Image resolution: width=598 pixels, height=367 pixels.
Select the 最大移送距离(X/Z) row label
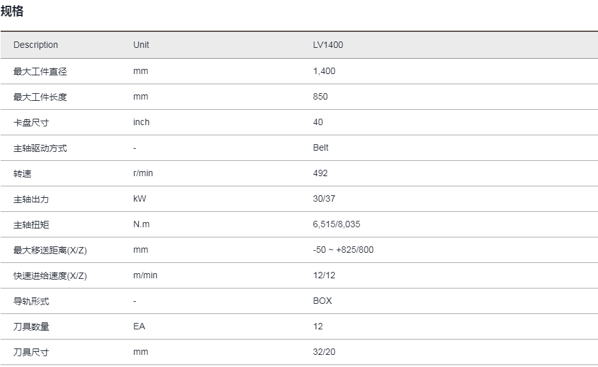point(50,250)
